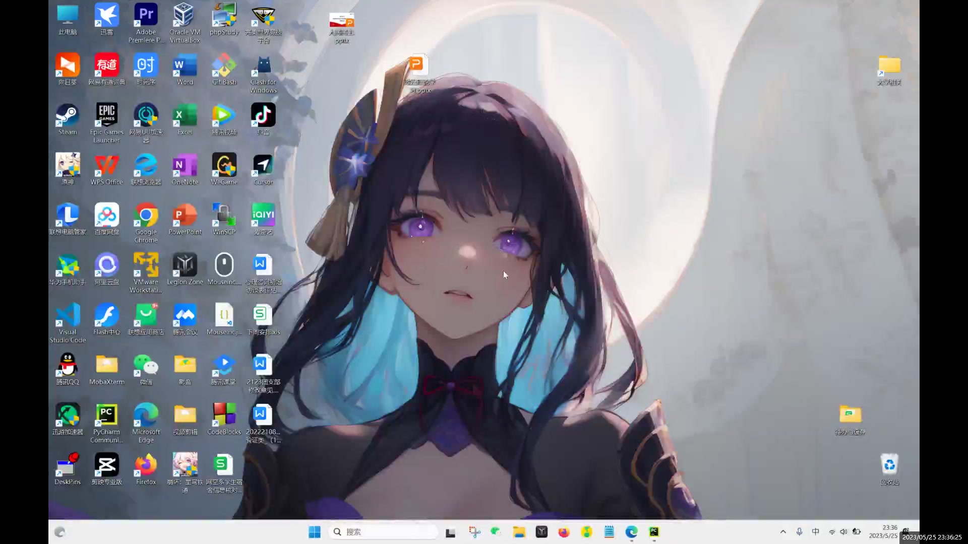968x544 pixels.
Task: Expand the hidden system tray icons chevron
Action: [783, 532]
